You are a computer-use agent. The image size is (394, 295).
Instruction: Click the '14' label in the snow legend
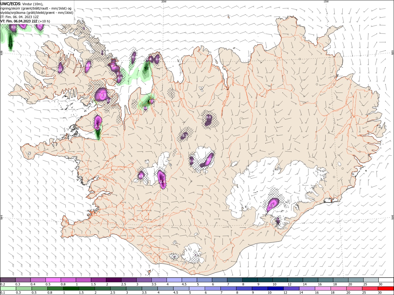tap(304, 284)
